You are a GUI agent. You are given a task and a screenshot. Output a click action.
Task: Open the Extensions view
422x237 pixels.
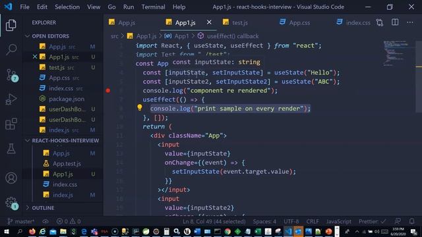[x=11, y=124]
